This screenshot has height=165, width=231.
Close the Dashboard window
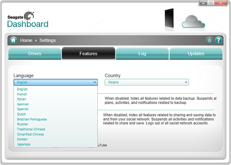pyautogui.click(x=221, y=3)
